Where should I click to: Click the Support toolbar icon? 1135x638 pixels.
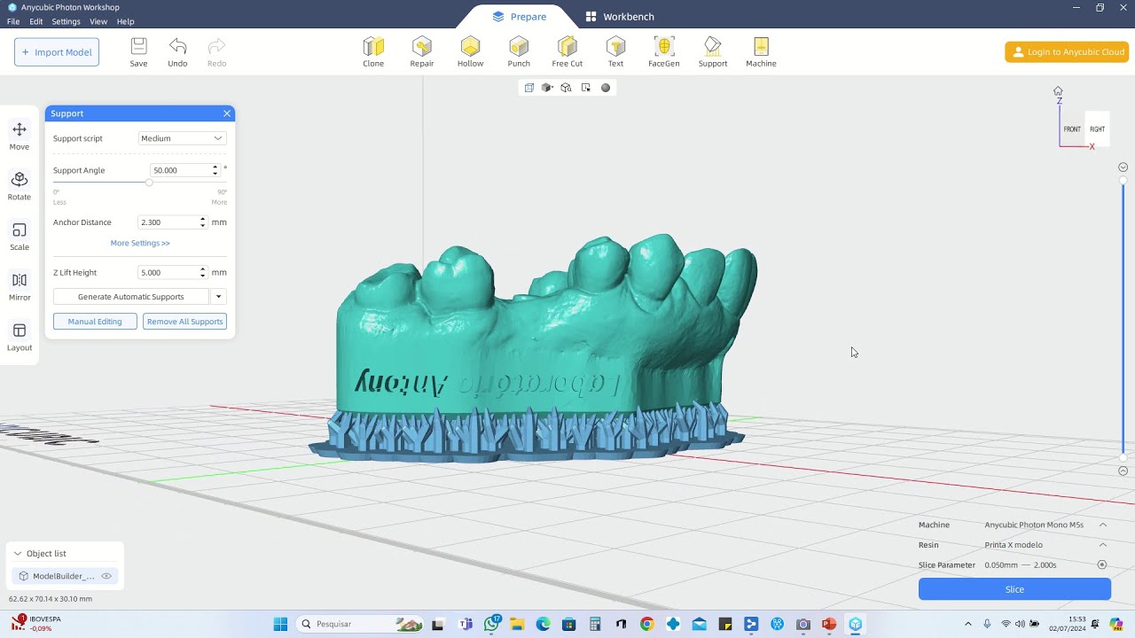click(x=713, y=51)
